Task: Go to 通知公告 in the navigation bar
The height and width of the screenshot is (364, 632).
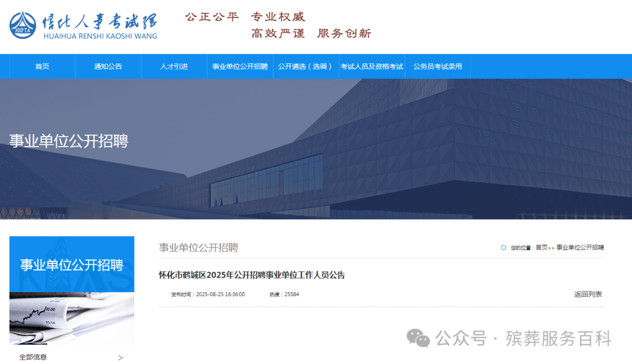Action: coord(108,67)
